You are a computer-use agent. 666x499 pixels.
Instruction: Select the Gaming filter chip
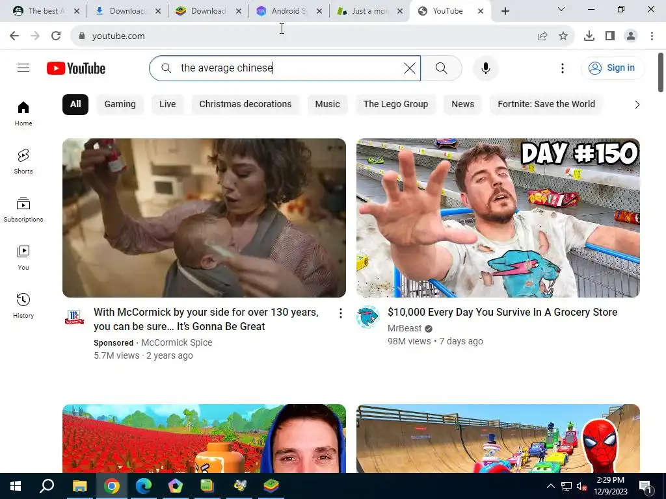point(120,105)
